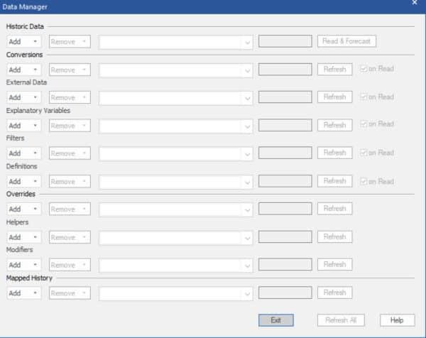The image size is (426, 338).
Task: Refresh the Modifiers row
Action: [x=334, y=264]
